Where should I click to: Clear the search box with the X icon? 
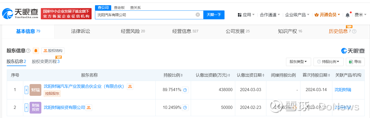click(198, 15)
